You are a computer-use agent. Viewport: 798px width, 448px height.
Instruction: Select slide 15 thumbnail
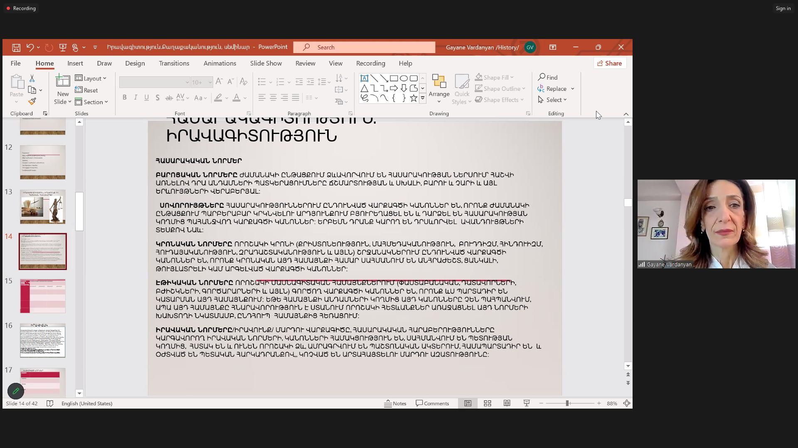tap(43, 296)
